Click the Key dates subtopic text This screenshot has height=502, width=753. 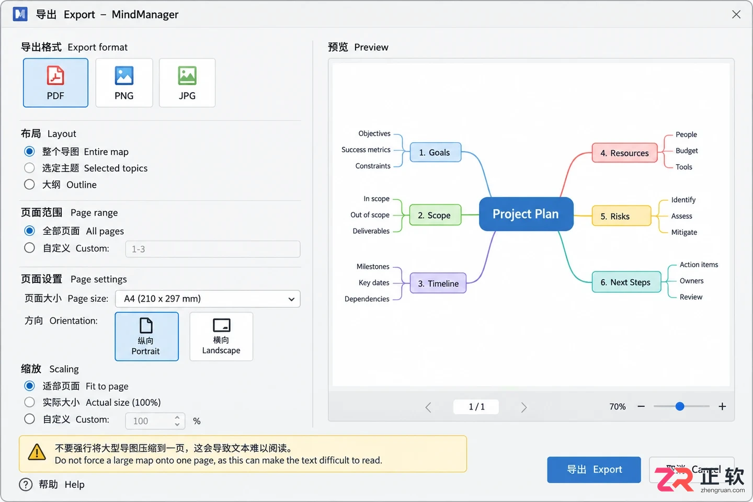(374, 283)
